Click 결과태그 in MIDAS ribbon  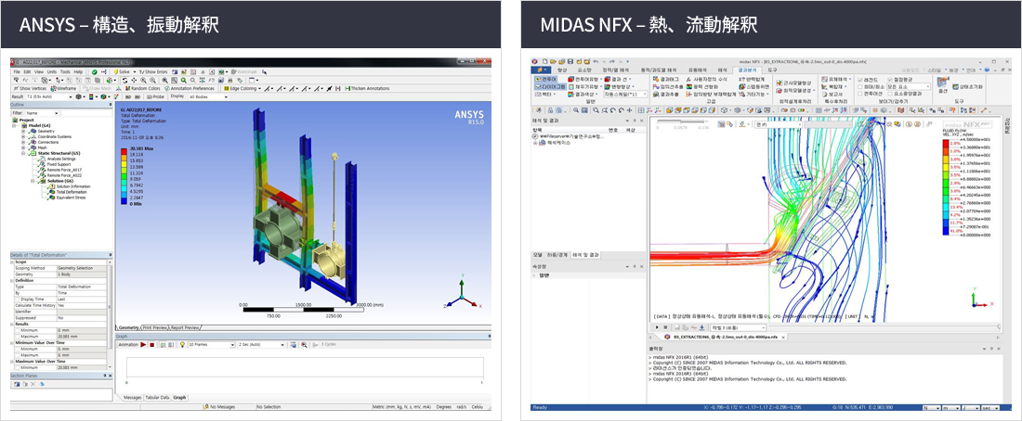tap(666, 80)
